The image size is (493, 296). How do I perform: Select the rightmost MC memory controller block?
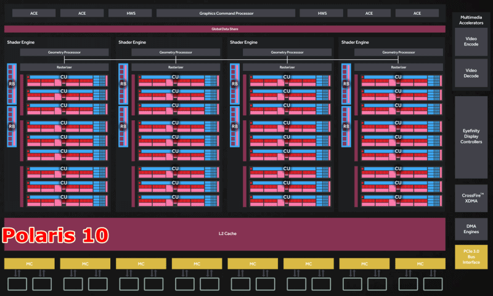coord(420,264)
